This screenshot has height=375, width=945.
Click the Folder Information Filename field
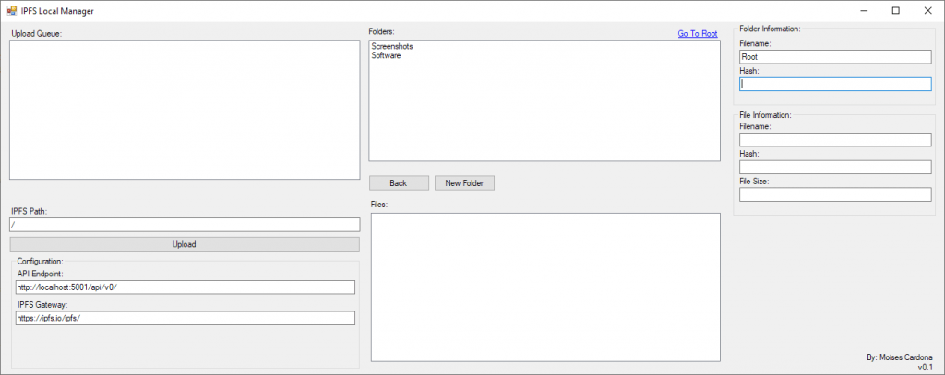pyautogui.click(x=835, y=56)
